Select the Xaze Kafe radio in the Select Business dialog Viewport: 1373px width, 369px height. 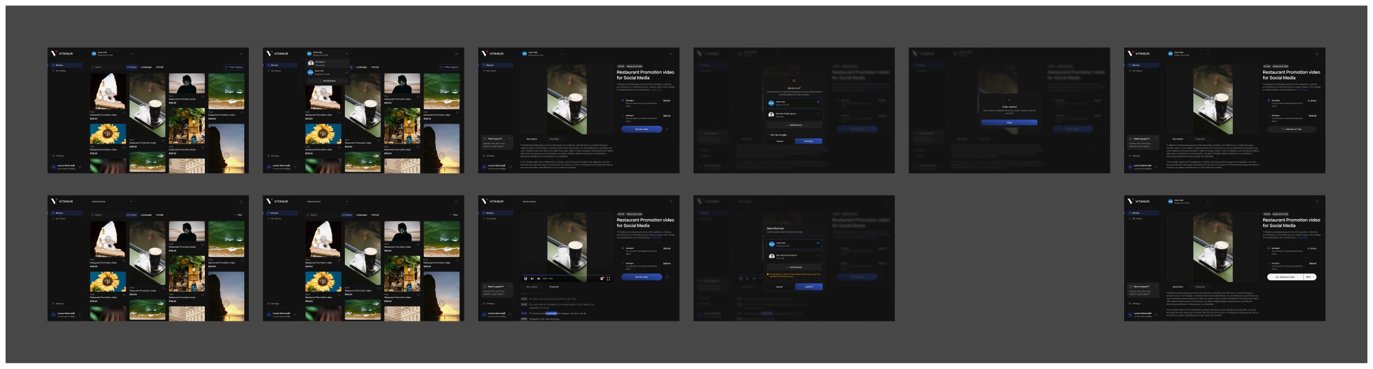[818, 243]
